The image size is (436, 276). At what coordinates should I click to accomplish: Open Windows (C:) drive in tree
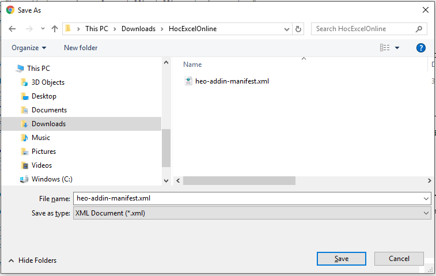(x=52, y=179)
